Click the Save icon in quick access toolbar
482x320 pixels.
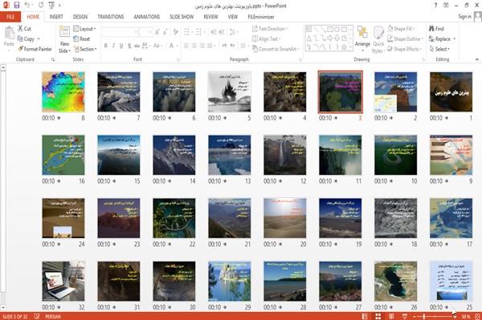pyautogui.click(x=17, y=6)
